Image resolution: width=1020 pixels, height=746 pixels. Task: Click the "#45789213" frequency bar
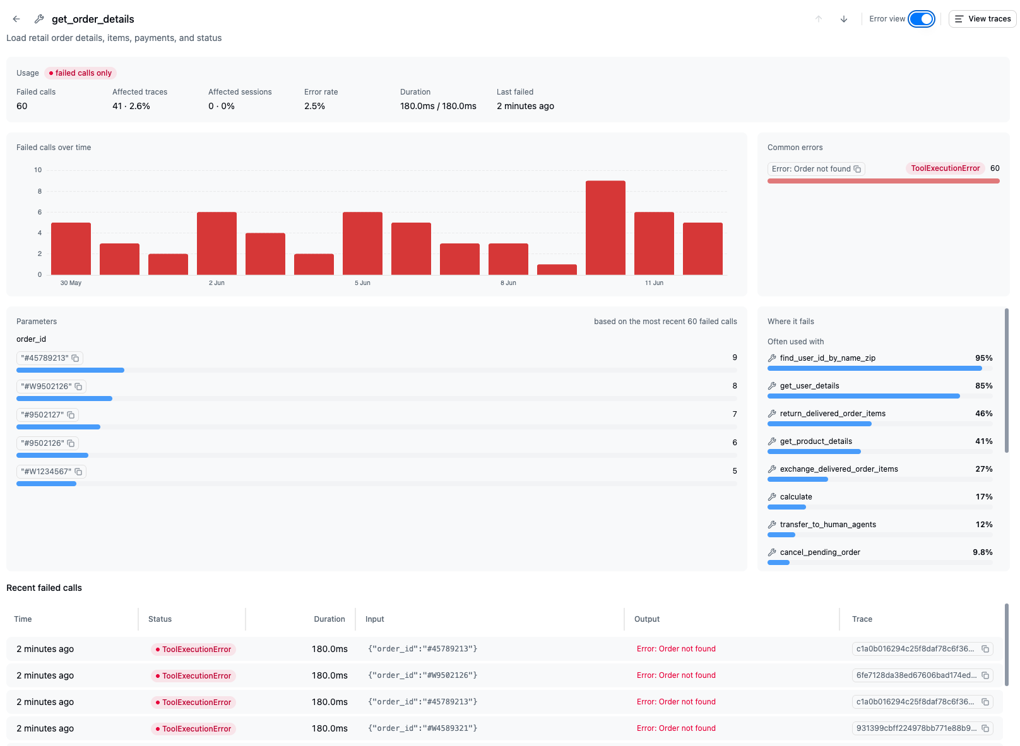click(x=376, y=370)
